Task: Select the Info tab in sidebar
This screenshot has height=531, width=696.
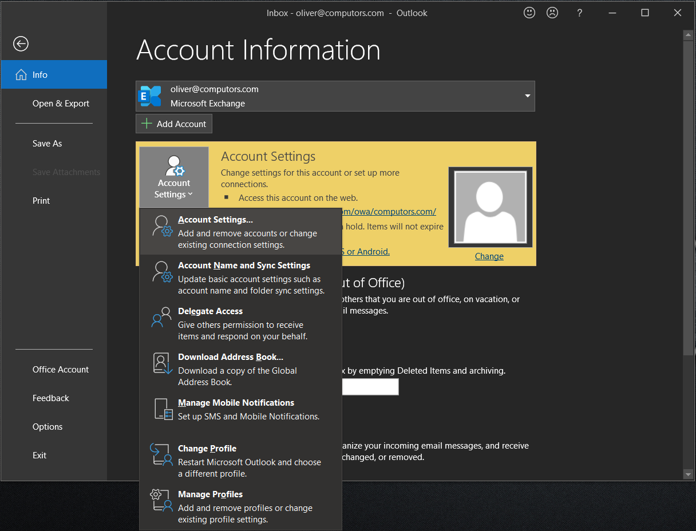Action: tap(54, 74)
